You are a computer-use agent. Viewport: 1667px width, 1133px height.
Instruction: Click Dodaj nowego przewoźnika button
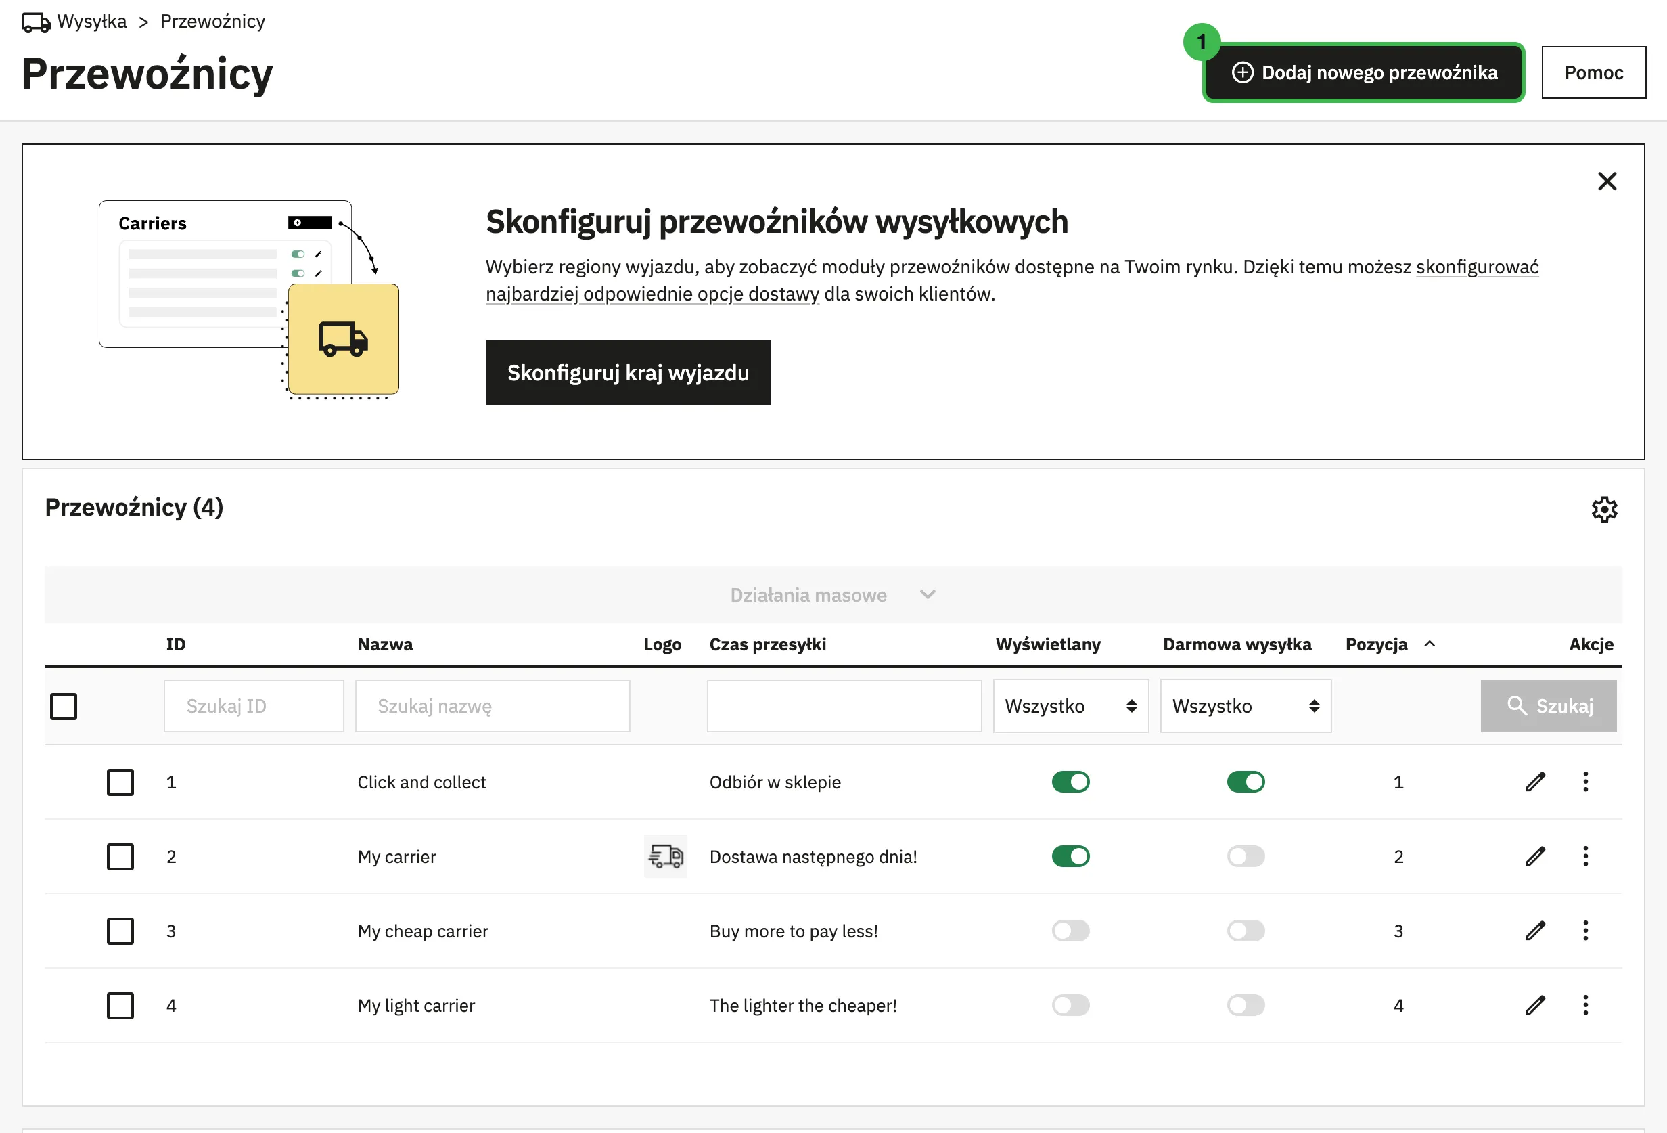pos(1364,72)
